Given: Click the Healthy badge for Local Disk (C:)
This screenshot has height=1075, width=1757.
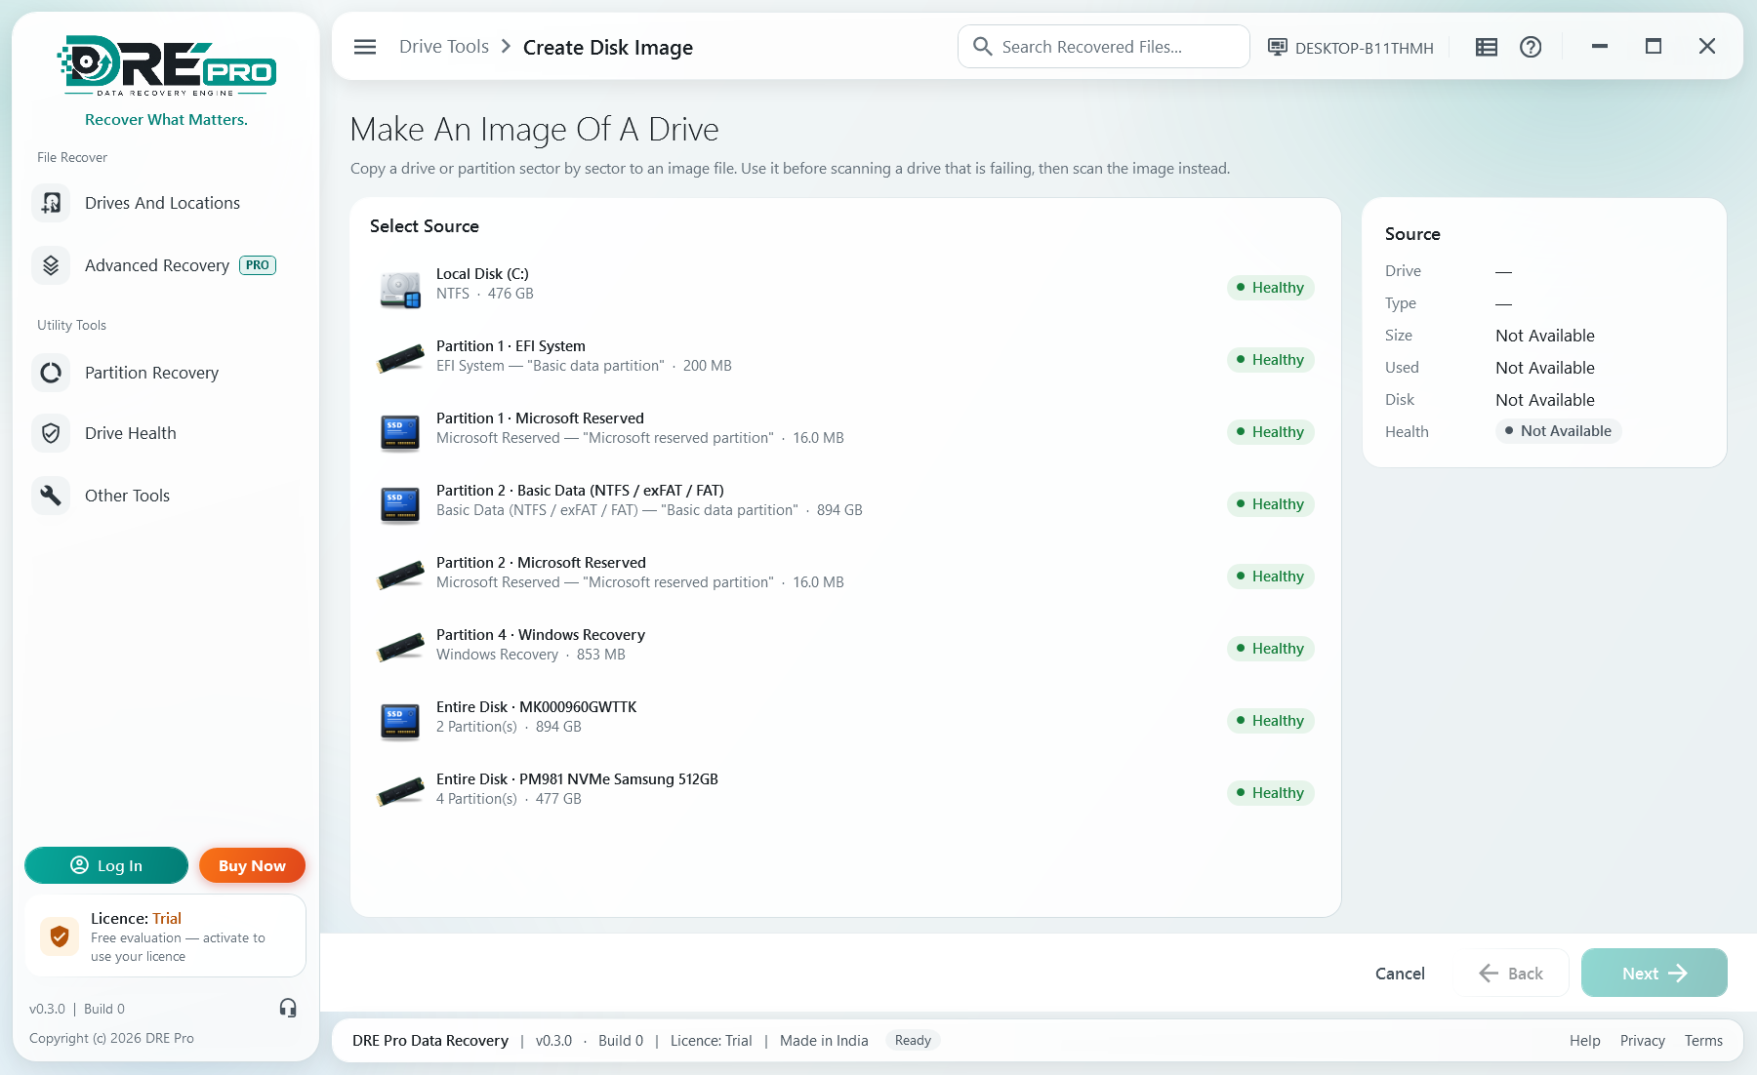Looking at the screenshot, I should (1270, 288).
